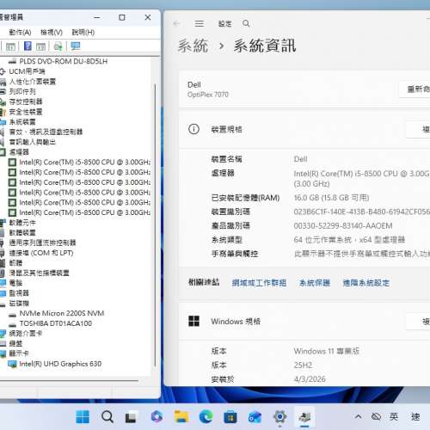Click the install date 4/3/2026
Screen dimensions: 430x430
[310, 379]
